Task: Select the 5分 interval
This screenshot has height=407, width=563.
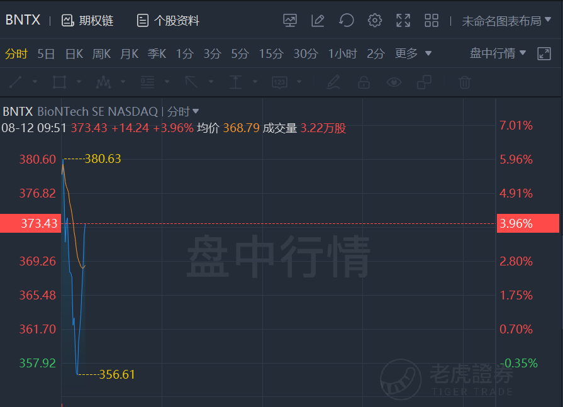Action: [x=240, y=54]
